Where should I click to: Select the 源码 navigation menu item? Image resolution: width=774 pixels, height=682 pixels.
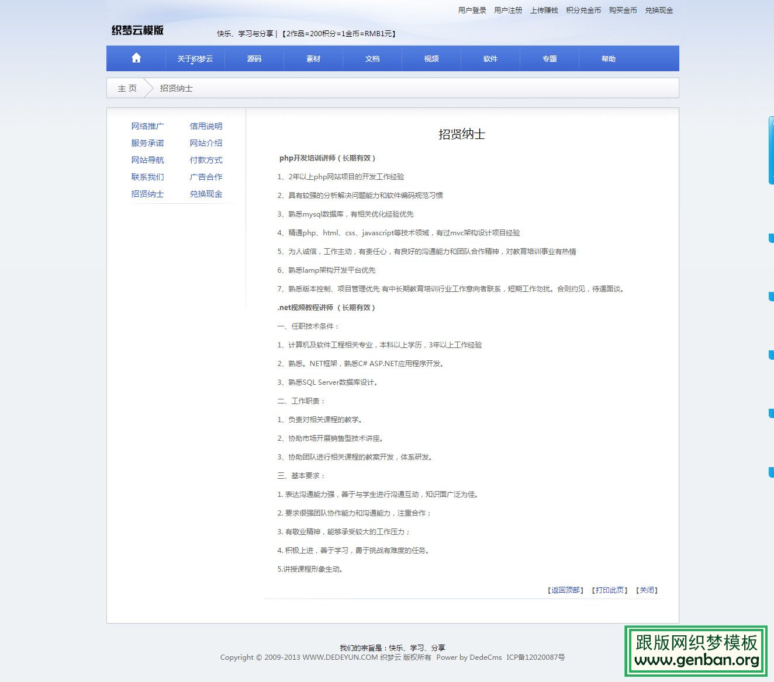click(x=254, y=58)
